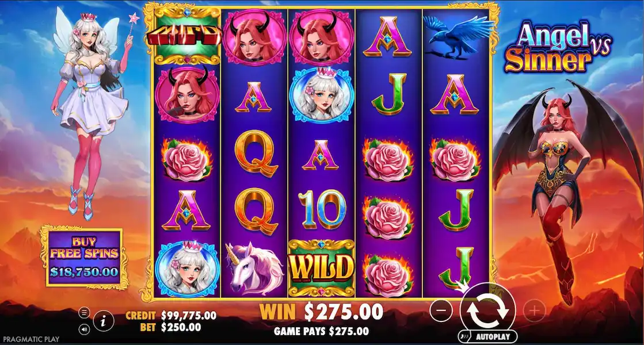
Task: Mute sound with the speaker icon
Action: tap(84, 329)
